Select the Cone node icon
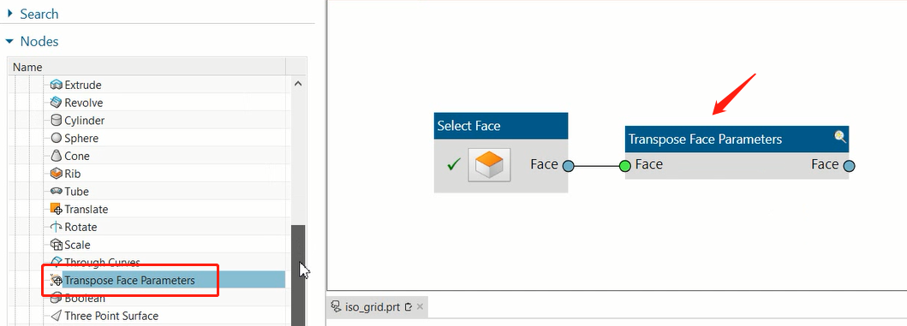 tap(57, 156)
